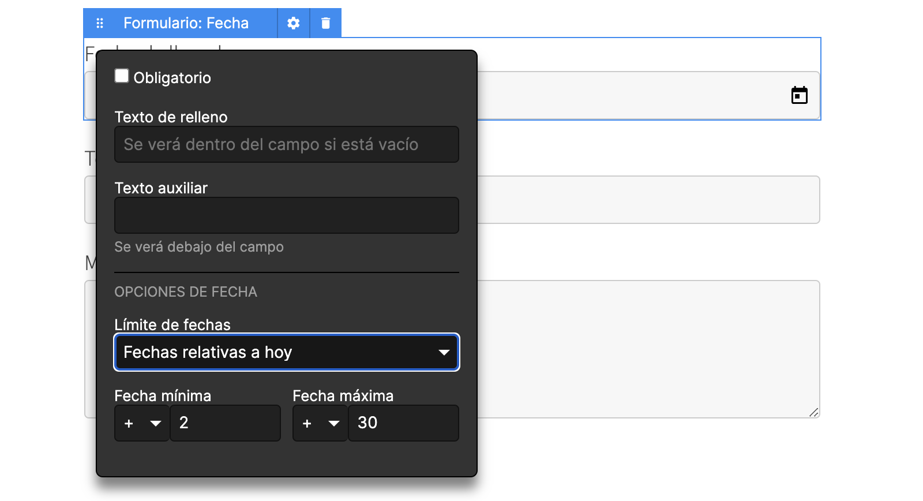The width and height of the screenshot is (923, 501).
Task: Focus the Texto auxiliar input
Action: tap(287, 215)
